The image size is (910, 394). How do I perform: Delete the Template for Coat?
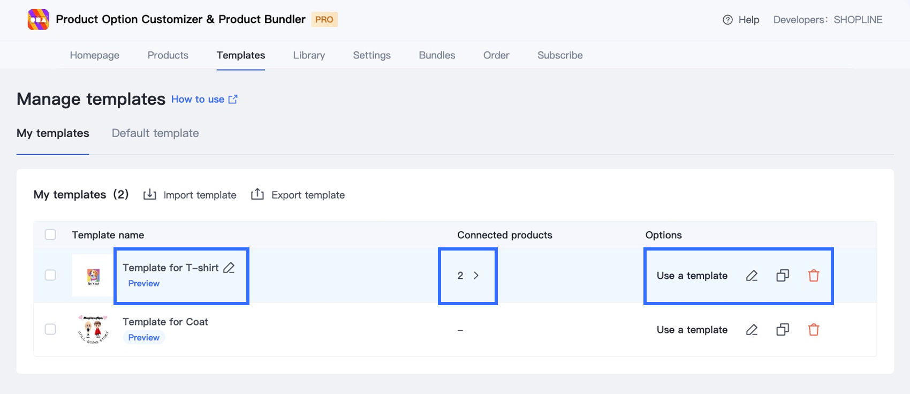(814, 330)
